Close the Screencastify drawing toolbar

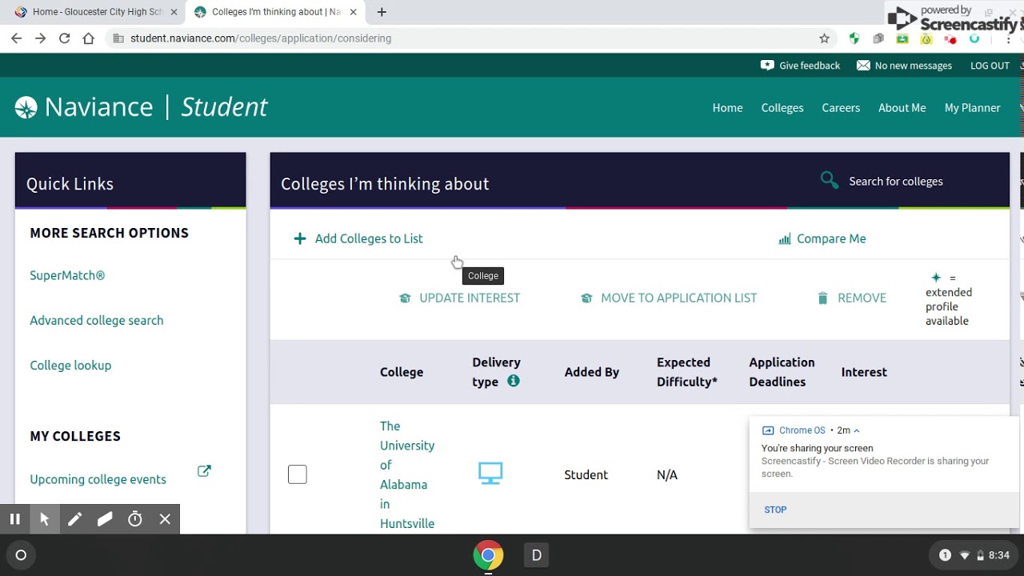pyautogui.click(x=165, y=519)
